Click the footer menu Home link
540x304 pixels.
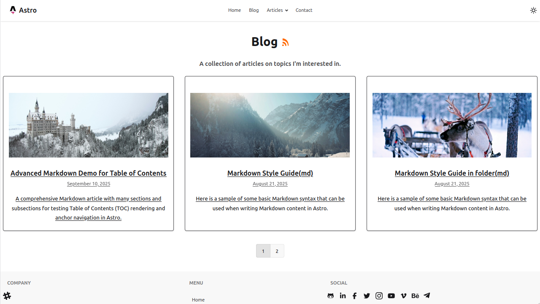pyautogui.click(x=198, y=300)
